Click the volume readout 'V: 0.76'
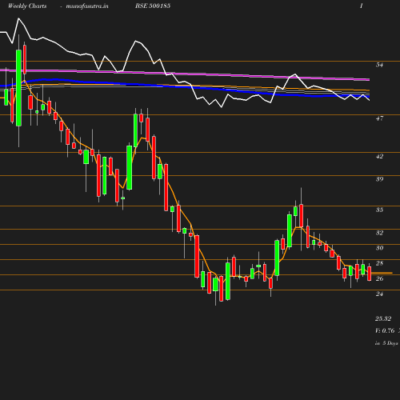The width and height of the screenshot is (400, 400). pyautogui.click(x=385, y=330)
